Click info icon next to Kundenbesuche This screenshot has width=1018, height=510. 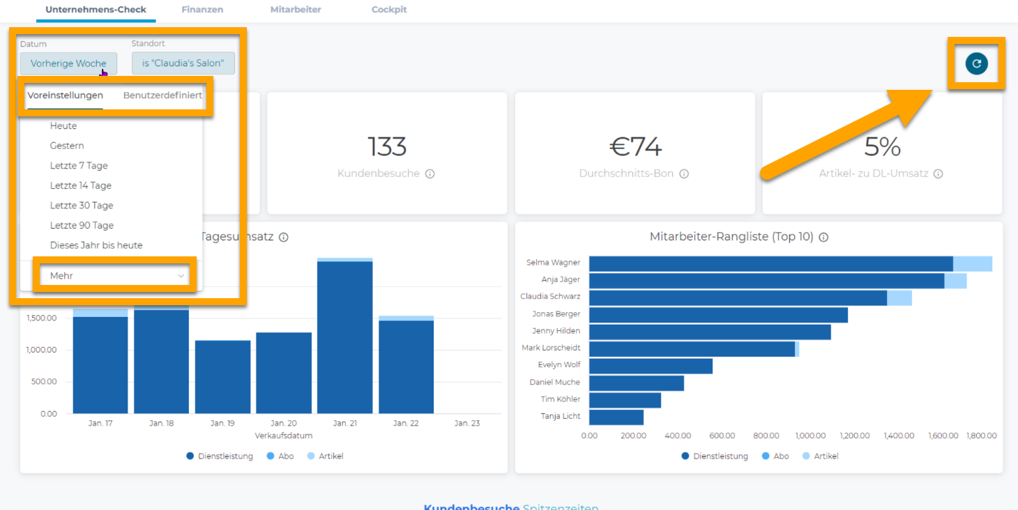point(430,173)
